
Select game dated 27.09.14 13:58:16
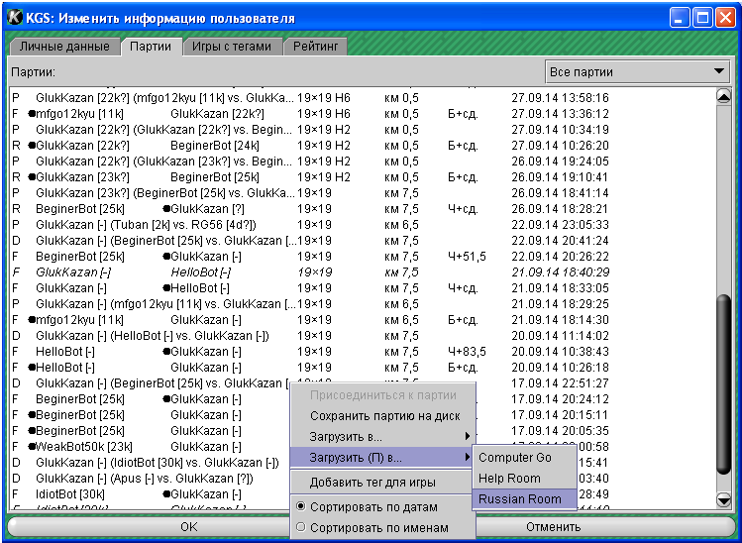click(362, 98)
